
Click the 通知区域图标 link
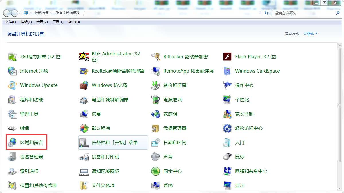pos(105,171)
